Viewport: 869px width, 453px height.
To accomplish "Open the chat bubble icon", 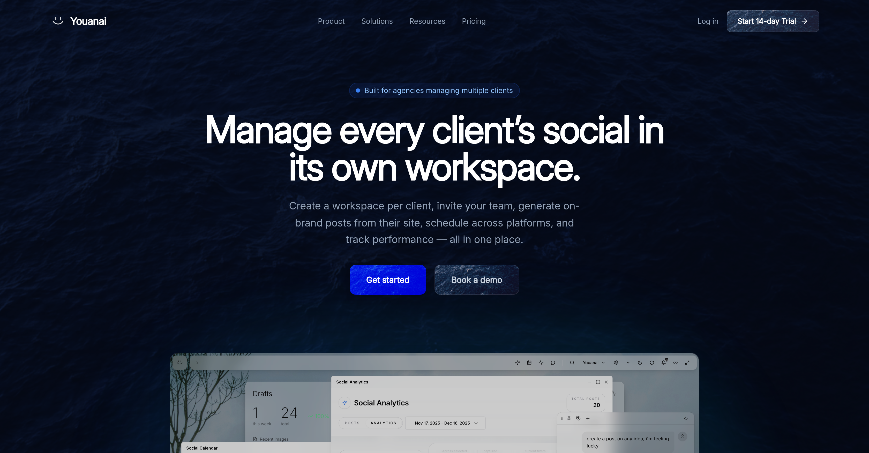I will [x=553, y=363].
